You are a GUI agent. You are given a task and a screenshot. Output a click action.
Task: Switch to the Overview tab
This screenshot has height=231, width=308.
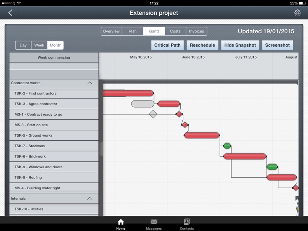pyautogui.click(x=111, y=31)
